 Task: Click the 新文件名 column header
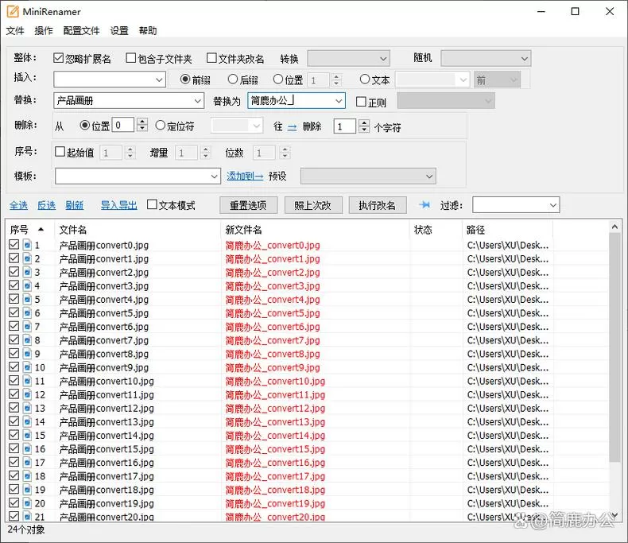[243, 230]
